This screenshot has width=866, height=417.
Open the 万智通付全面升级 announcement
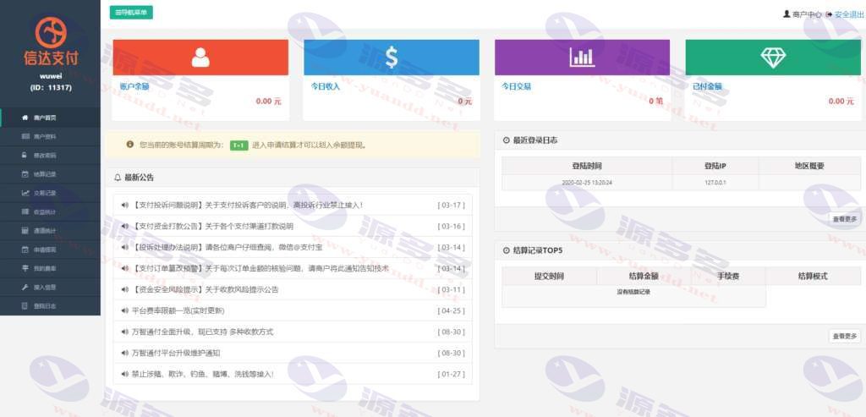(203, 332)
